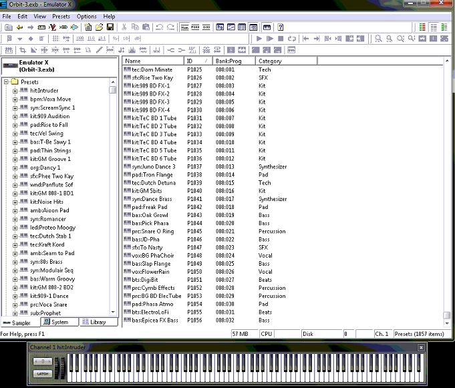Click the cyan arrow icon next to the link icon
This screenshot has height=388, width=455.
tap(75, 27)
